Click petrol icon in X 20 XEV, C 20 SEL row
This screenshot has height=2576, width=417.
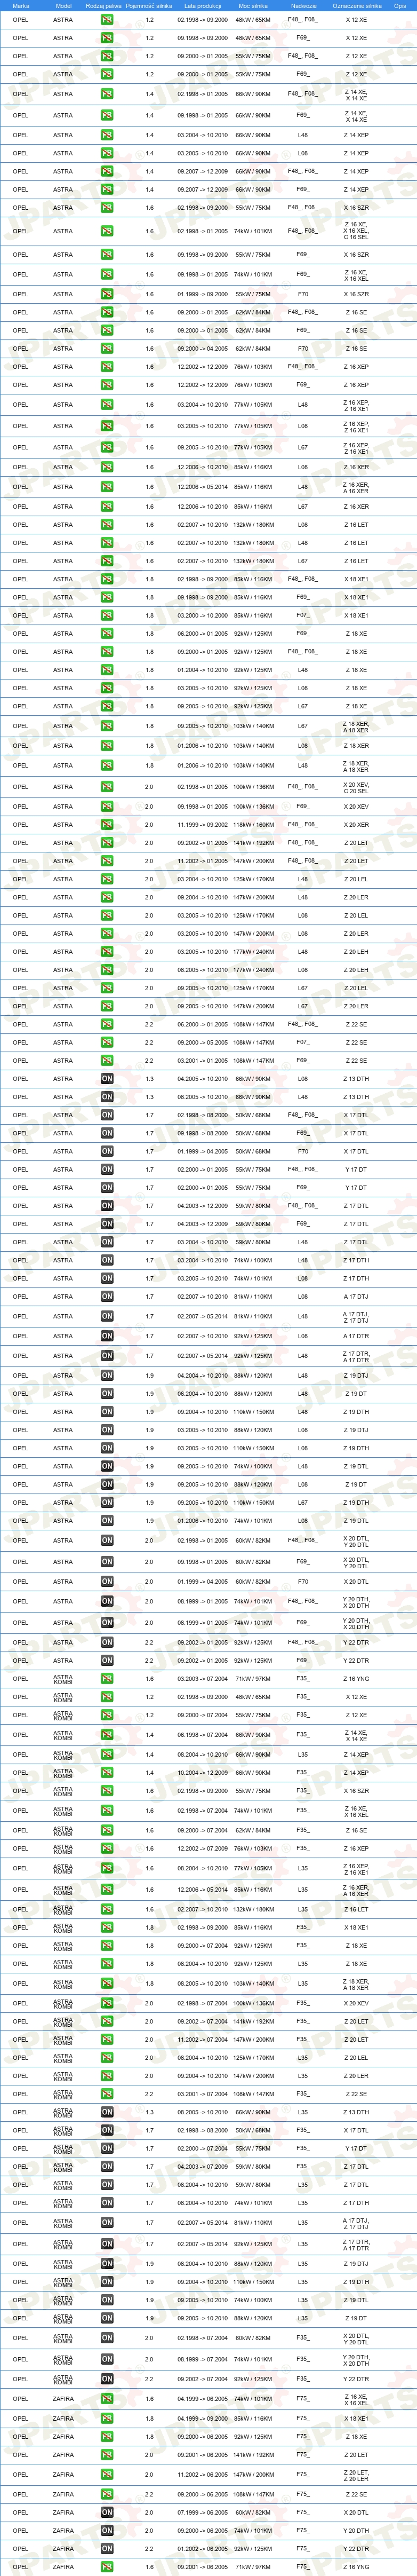point(107,787)
